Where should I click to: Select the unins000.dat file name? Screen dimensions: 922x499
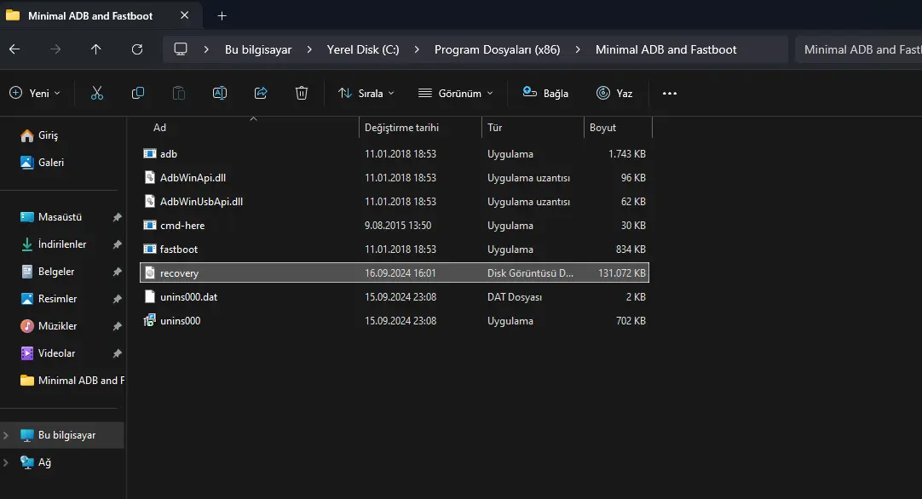click(x=189, y=297)
